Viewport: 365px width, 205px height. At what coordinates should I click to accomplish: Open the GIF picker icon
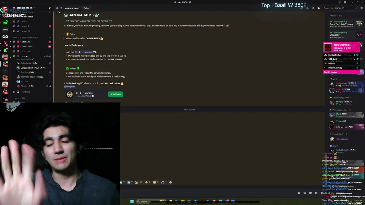pos(305,193)
